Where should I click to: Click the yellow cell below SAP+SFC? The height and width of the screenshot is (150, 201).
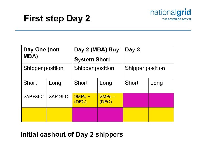(x=34, y=114)
